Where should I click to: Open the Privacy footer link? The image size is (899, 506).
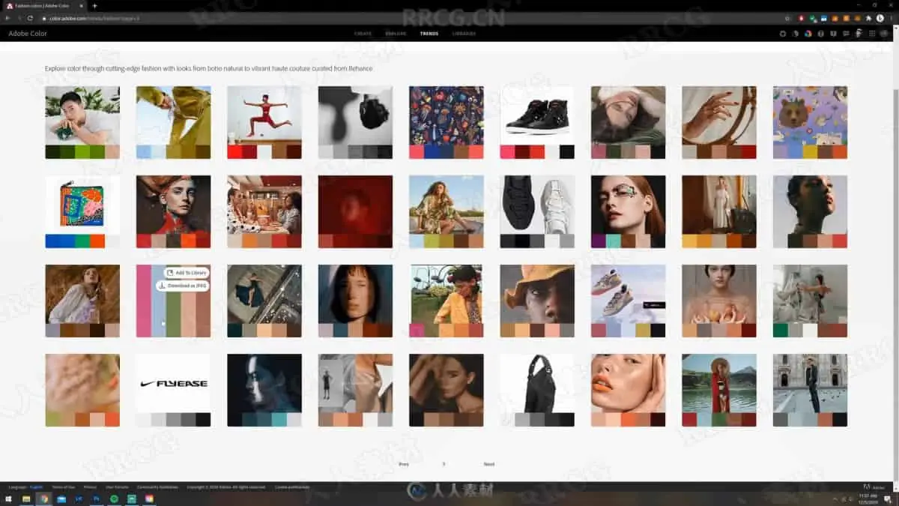pyautogui.click(x=90, y=487)
